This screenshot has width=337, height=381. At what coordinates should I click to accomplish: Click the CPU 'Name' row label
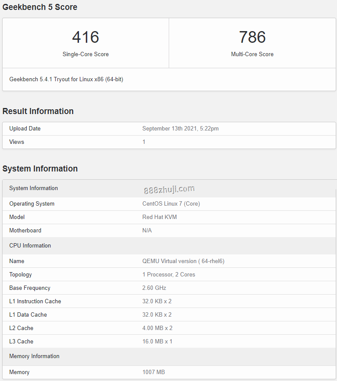click(17, 261)
